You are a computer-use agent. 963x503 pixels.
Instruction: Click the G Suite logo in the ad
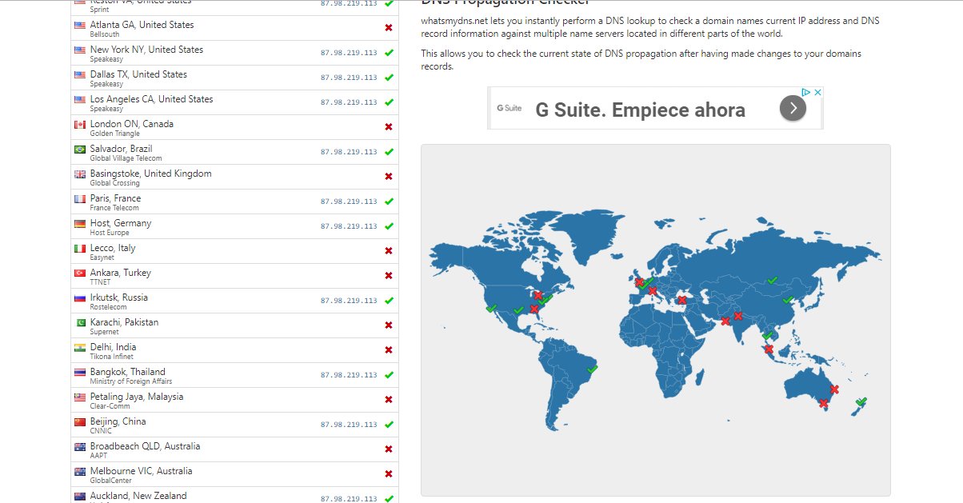click(x=509, y=108)
